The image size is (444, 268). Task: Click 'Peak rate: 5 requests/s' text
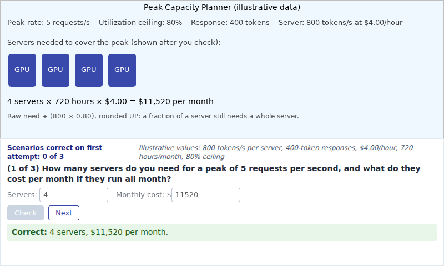[x=48, y=23]
